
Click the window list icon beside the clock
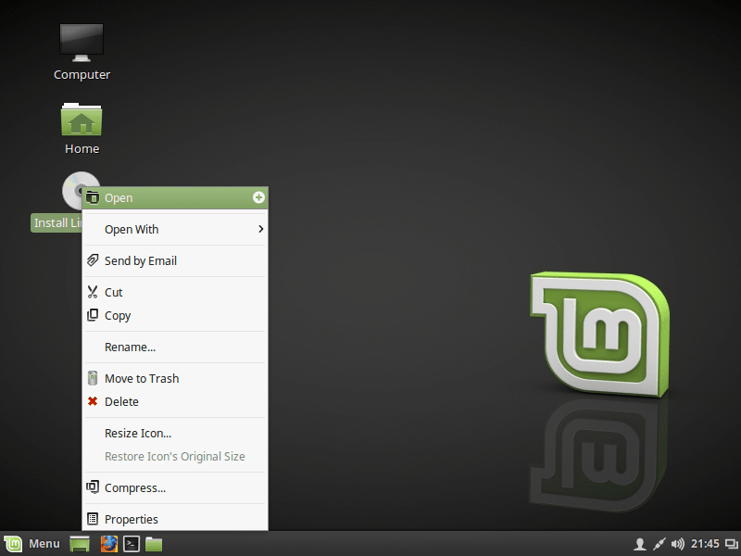(x=732, y=544)
